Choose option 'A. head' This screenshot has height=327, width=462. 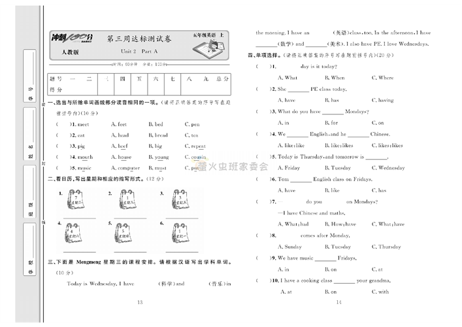pyautogui.click(x=120, y=135)
